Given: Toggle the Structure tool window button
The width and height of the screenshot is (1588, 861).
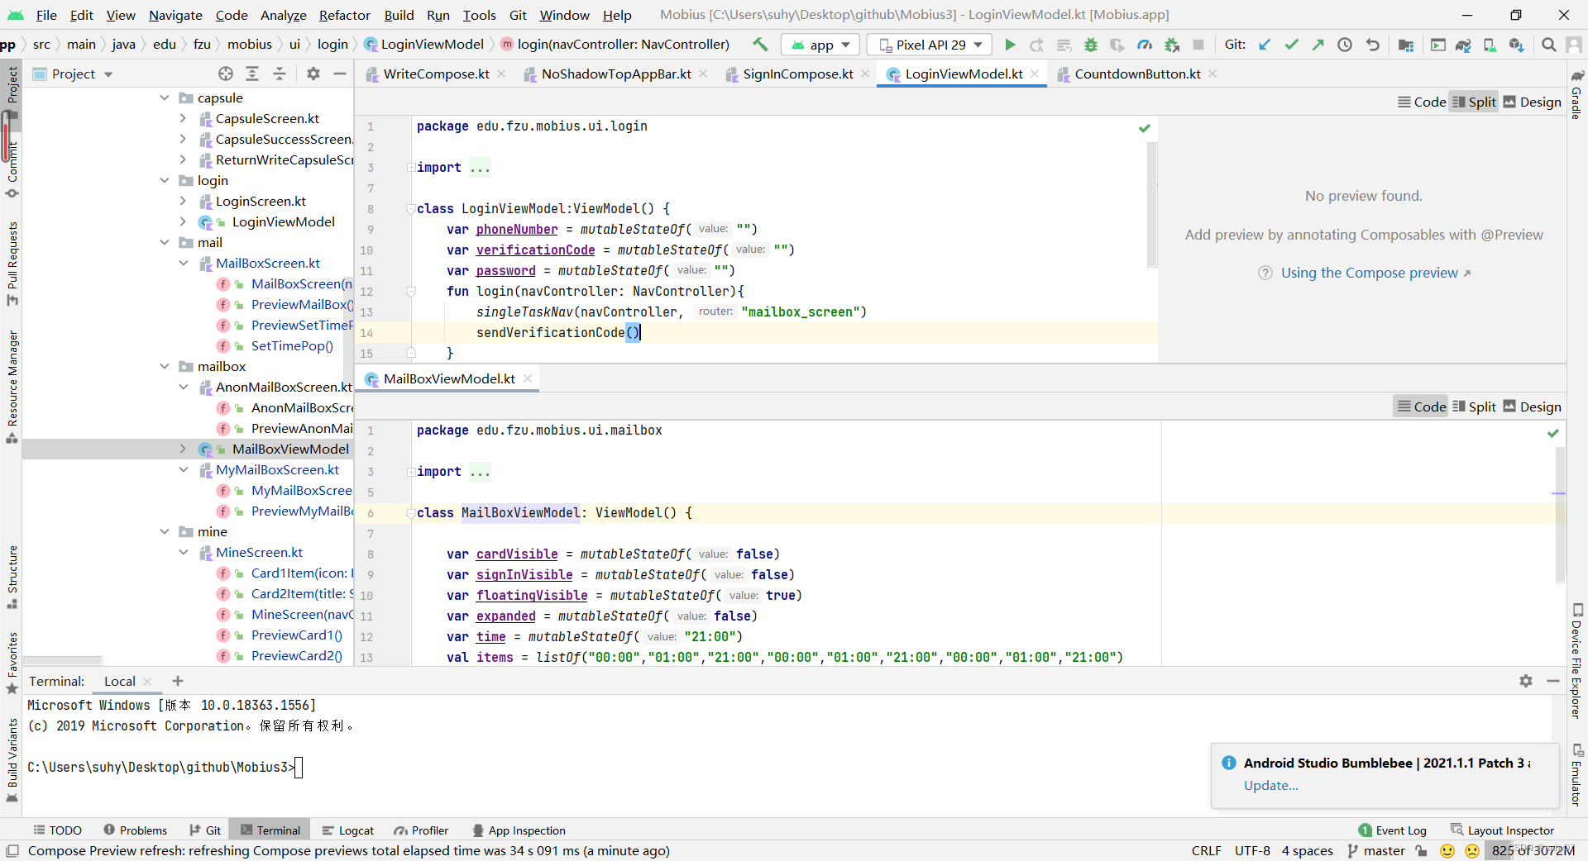Looking at the screenshot, I should coord(12,577).
